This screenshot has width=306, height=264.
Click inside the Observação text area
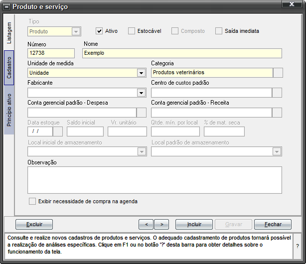pos(155,180)
